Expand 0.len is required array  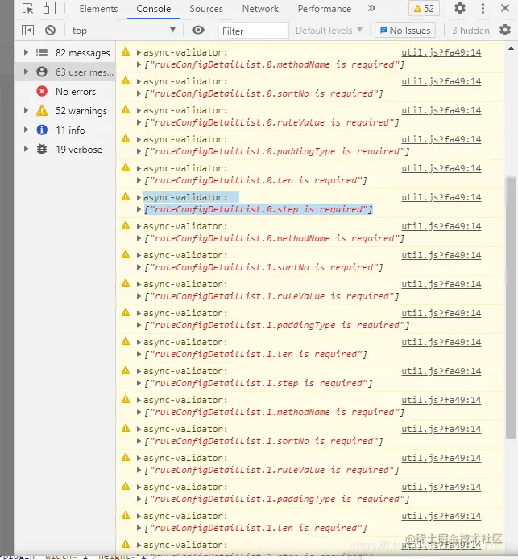tap(139, 180)
